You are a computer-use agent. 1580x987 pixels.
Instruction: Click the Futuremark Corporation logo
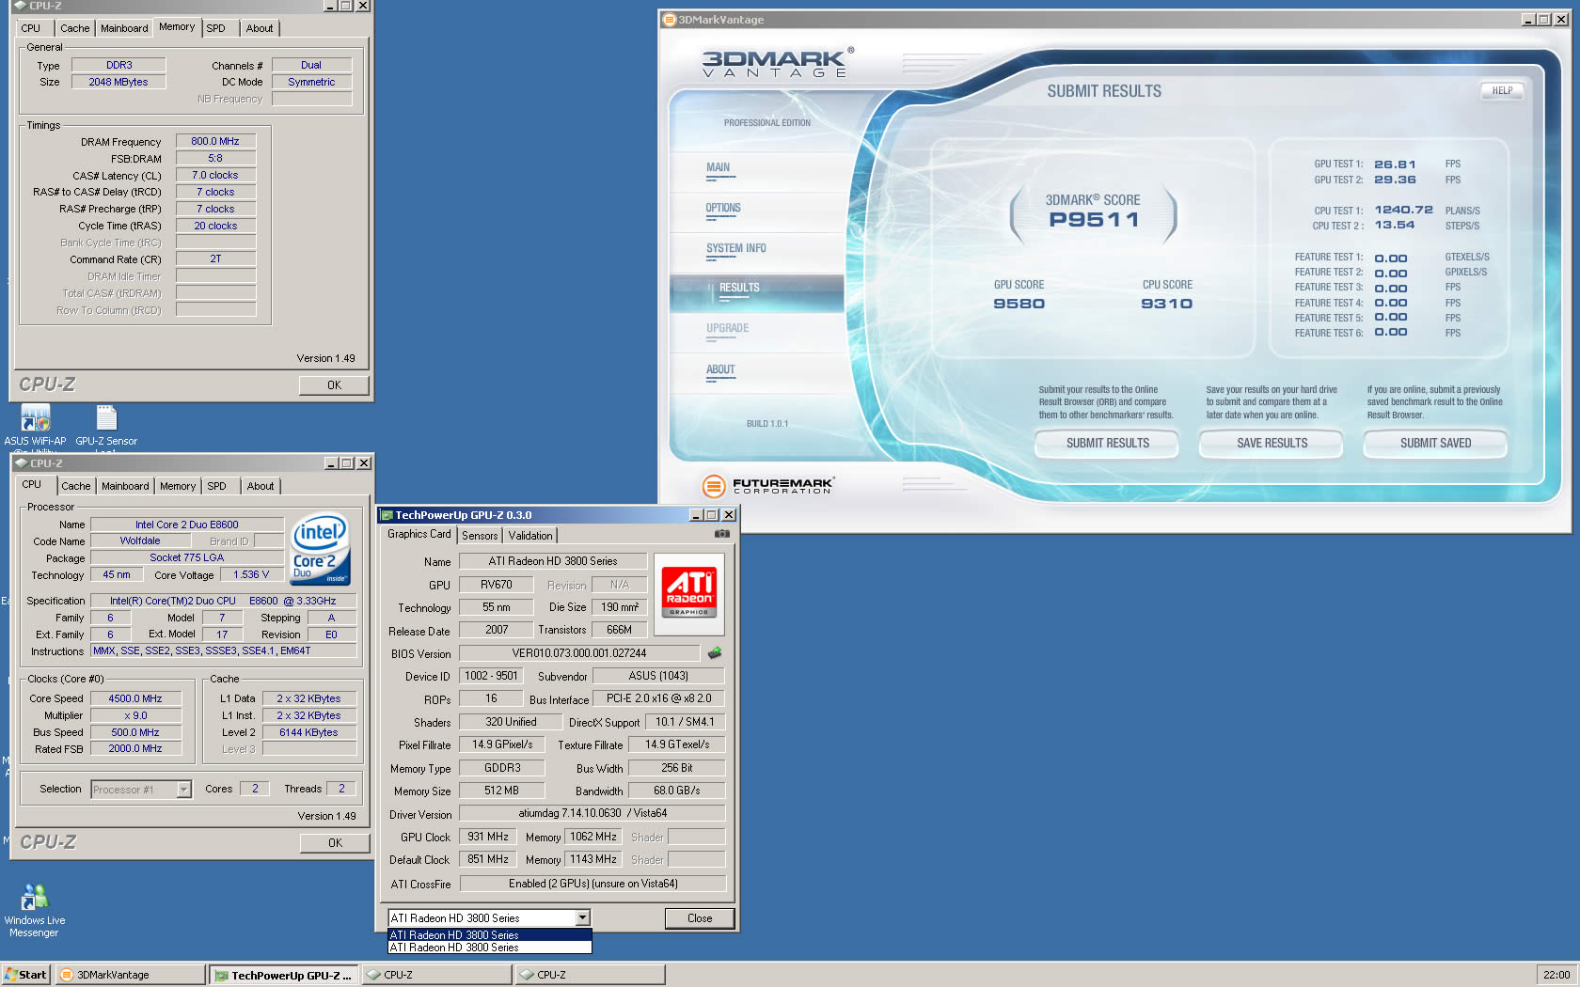[768, 485]
